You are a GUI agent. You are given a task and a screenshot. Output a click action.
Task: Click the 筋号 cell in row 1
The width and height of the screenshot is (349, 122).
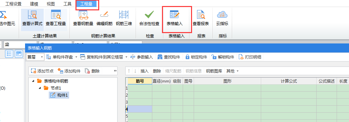140,88
